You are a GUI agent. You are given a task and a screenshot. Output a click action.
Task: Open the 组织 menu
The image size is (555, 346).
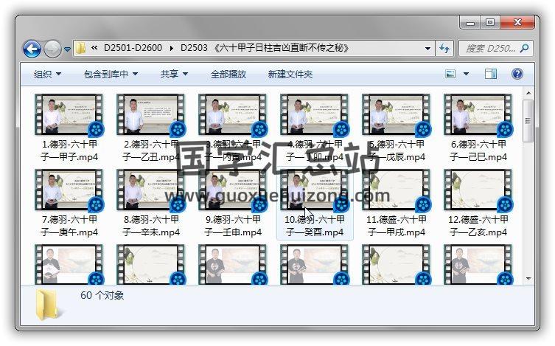point(47,74)
